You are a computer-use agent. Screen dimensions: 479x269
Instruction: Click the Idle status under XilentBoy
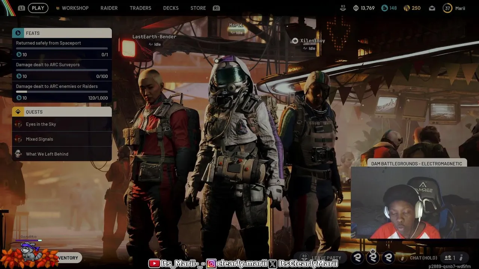click(x=309, y=48)
